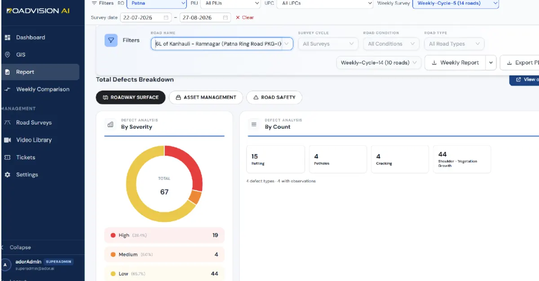Select the Report document icon in sidebar
Image resolution: width=539 pixels, height=281 pixels.
click(7, 72)
